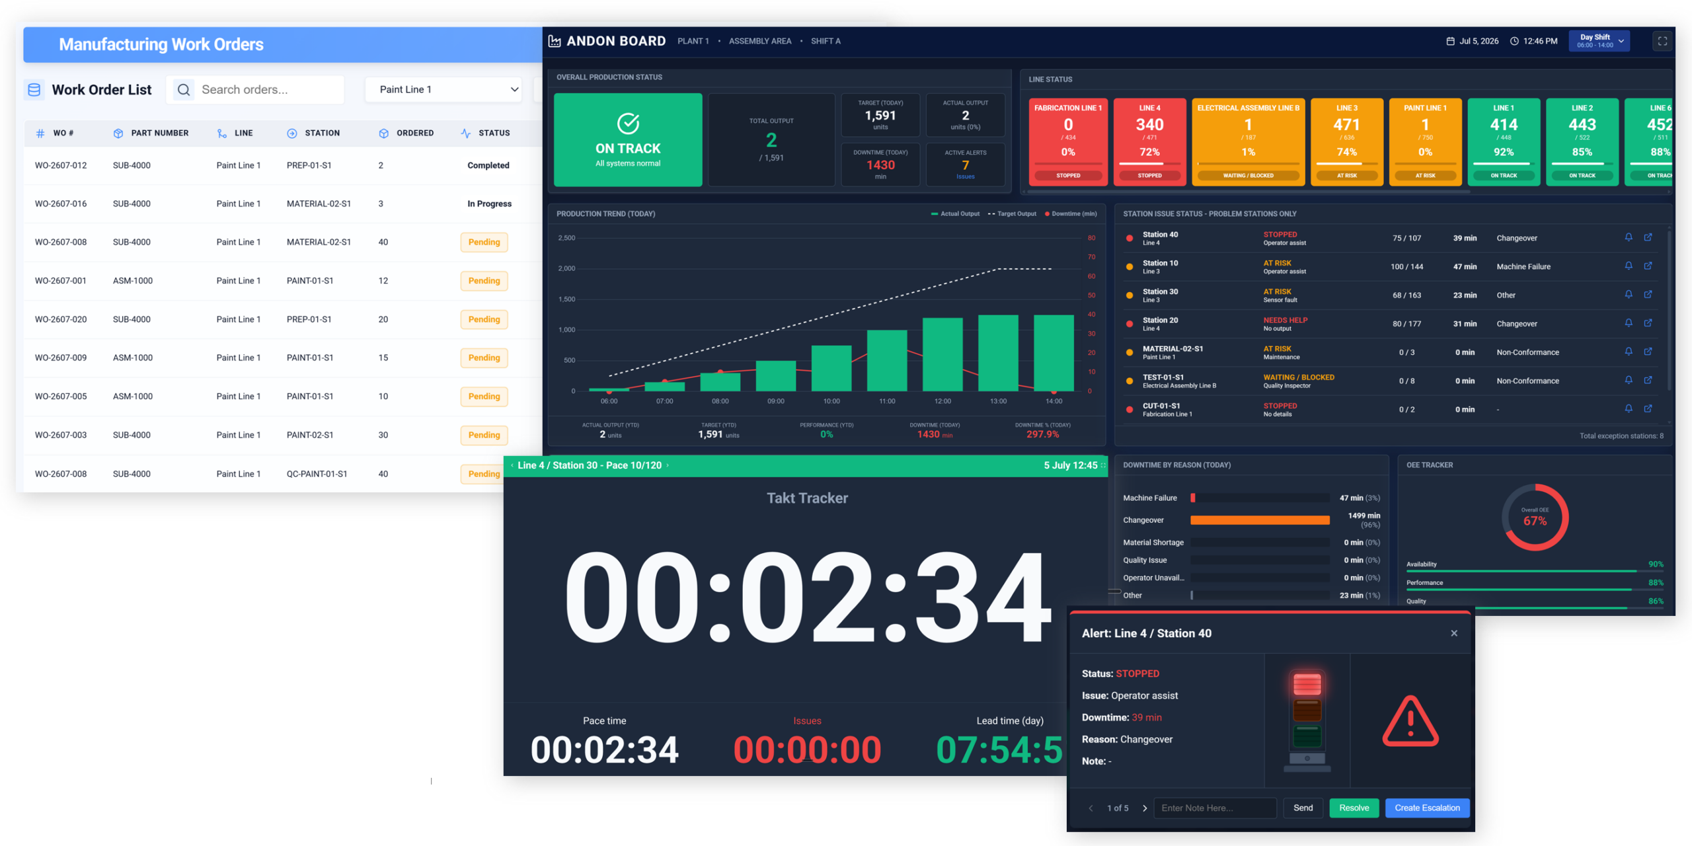Screen dimensions: 1692x846
Task: Click the Status column header pulse icon
Action: click(x=466, y=133)
